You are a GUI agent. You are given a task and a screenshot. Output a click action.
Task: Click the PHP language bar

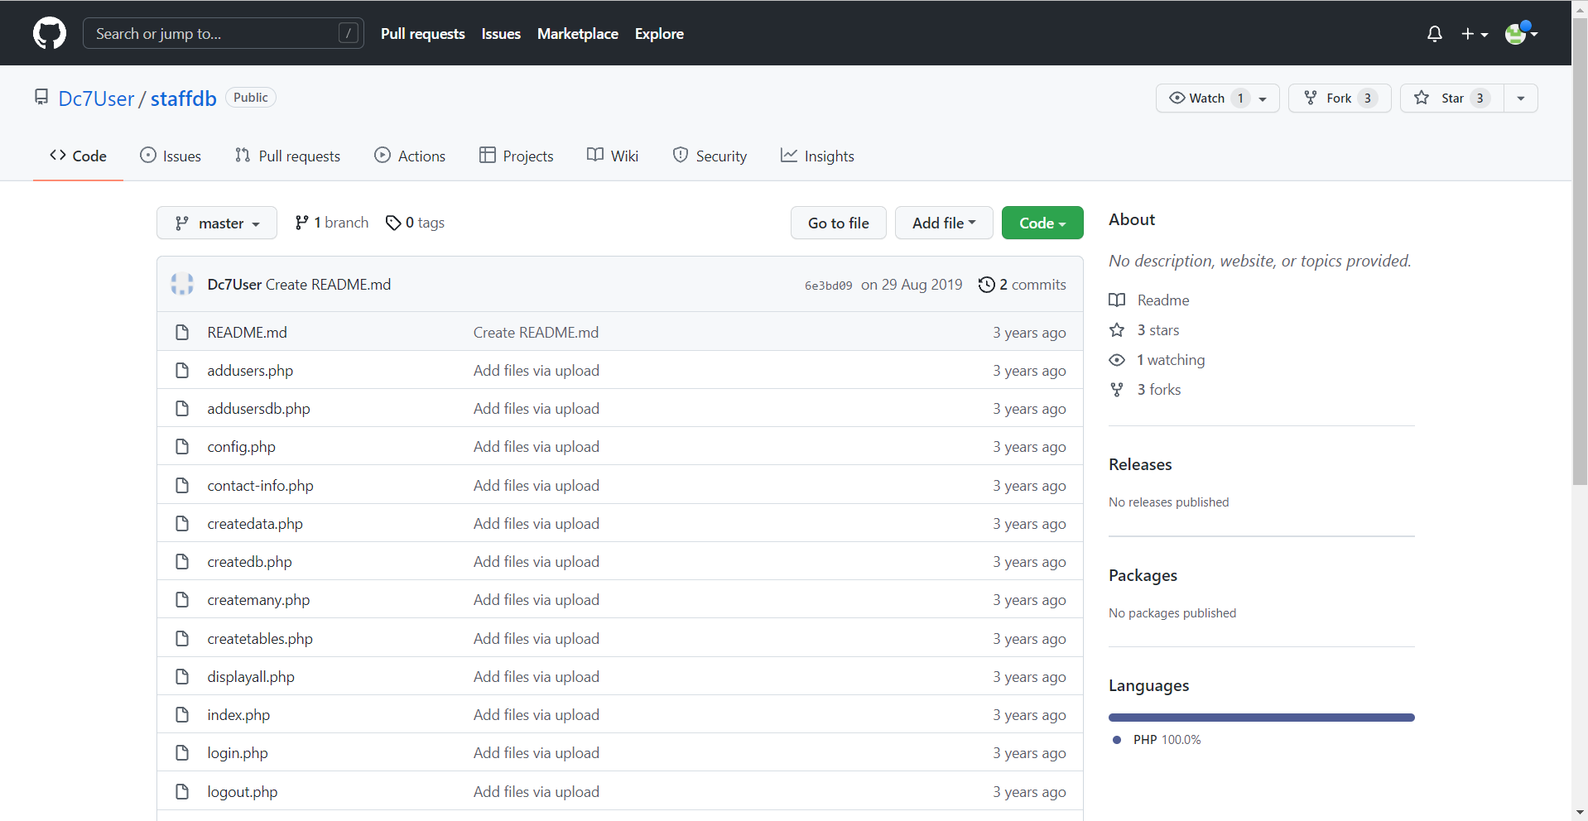click(1261, 718)
